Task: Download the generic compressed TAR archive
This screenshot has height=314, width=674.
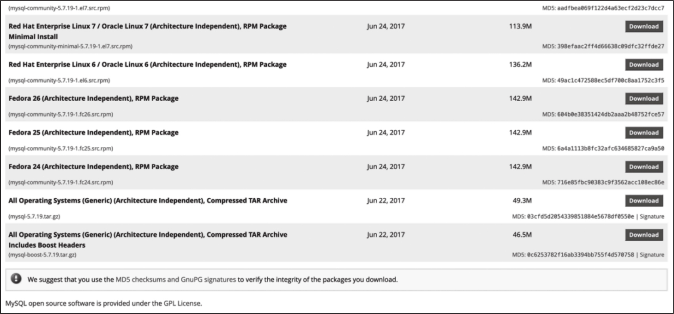Action: tap(643, 201)
